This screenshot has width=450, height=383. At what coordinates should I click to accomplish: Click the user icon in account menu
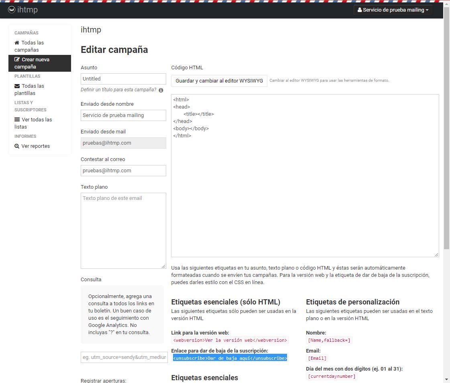(x=360, y=10)
